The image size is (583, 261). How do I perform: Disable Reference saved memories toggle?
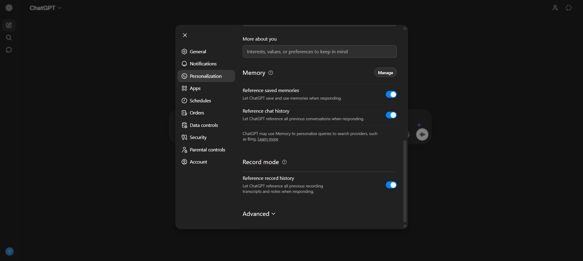pos(391,94)
